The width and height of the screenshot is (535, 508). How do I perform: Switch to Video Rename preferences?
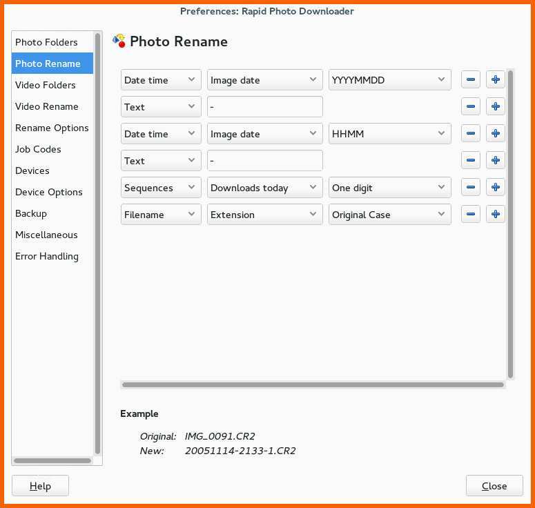tap(47, 106)
